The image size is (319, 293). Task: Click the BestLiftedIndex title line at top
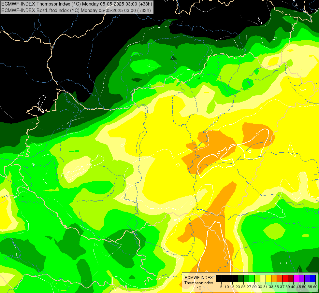point(76,10)
